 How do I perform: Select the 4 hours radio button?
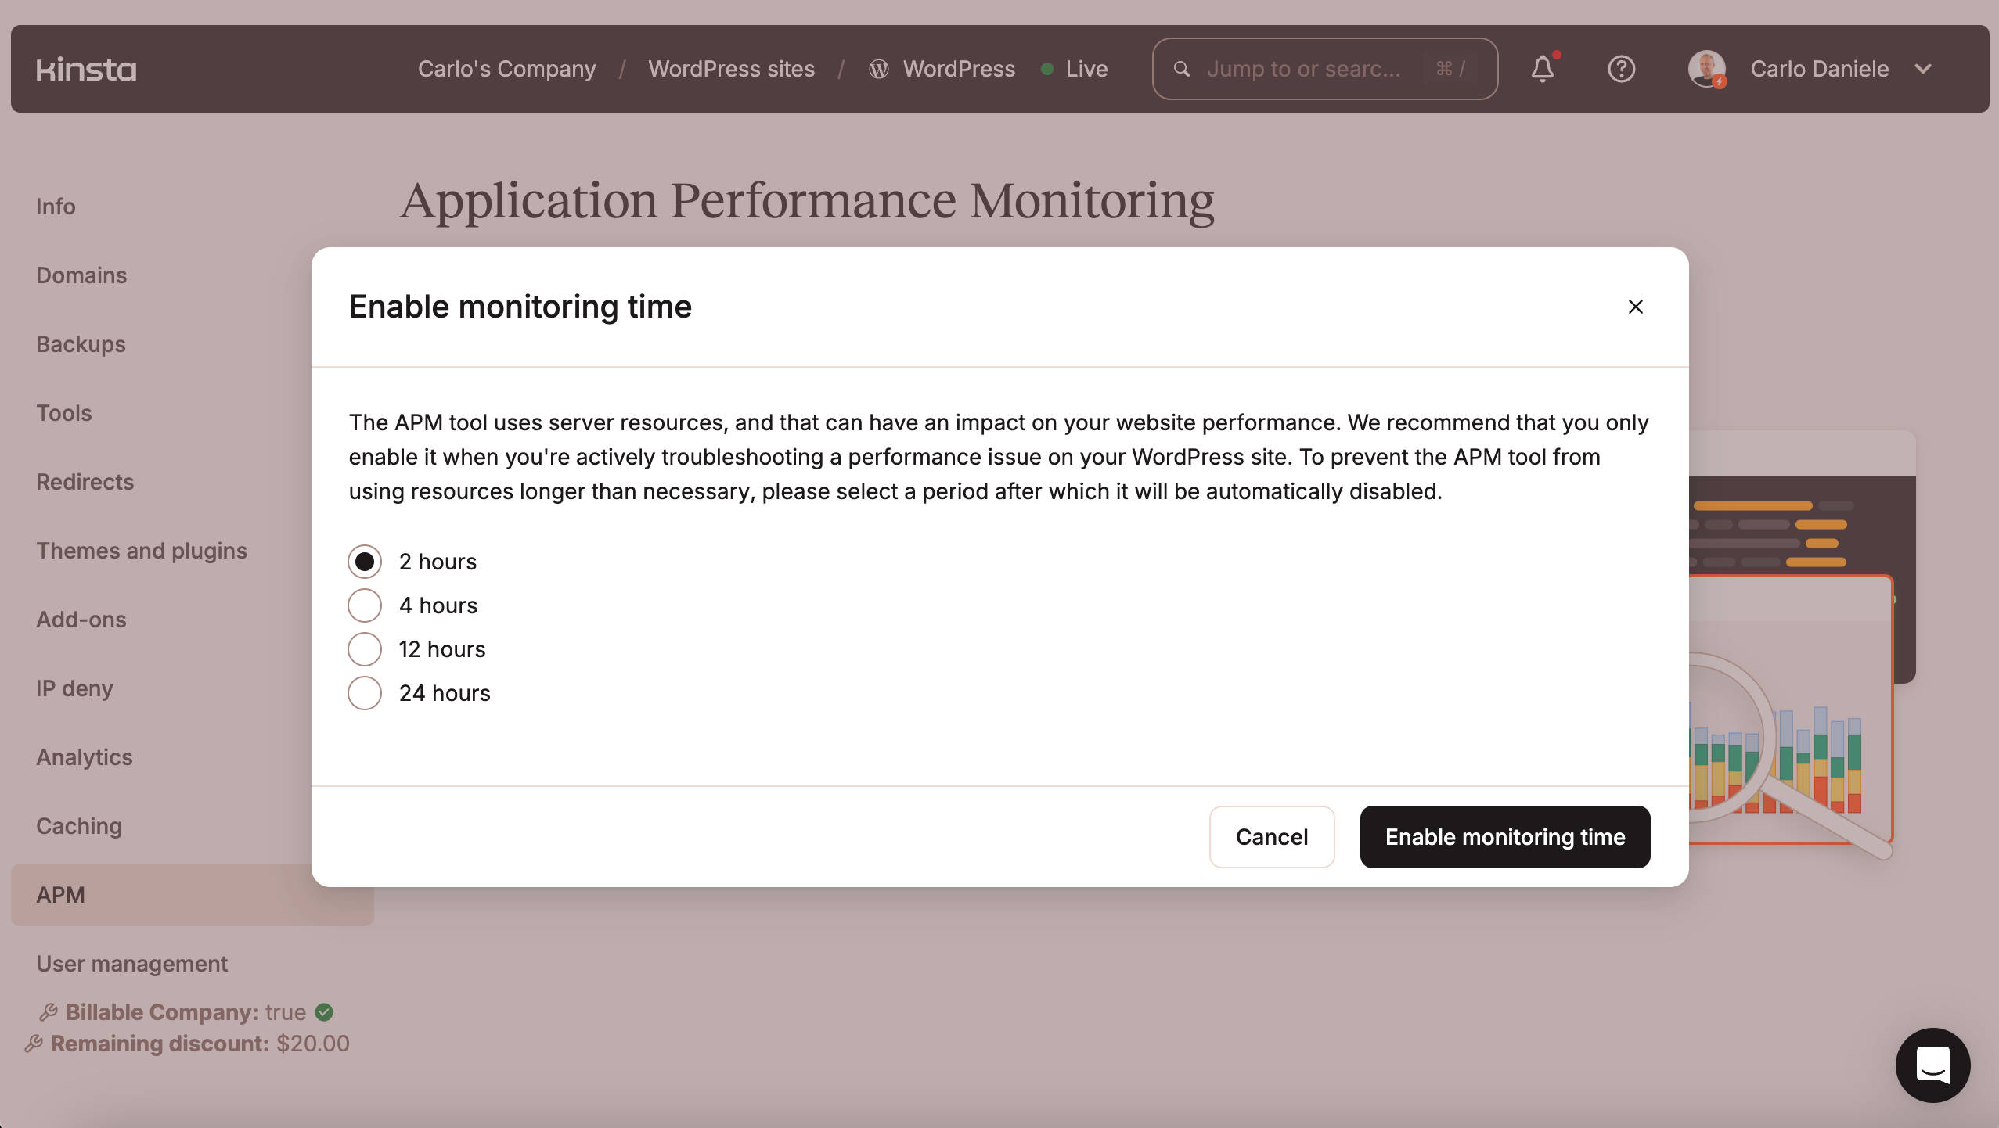pos(362,604)
